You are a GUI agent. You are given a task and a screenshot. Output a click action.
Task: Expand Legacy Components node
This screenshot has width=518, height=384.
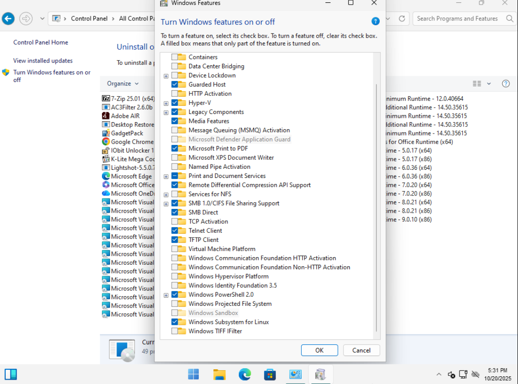coord(166,113)
